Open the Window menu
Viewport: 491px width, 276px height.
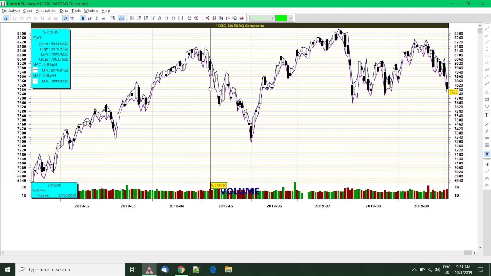click(x=91, y=11)
